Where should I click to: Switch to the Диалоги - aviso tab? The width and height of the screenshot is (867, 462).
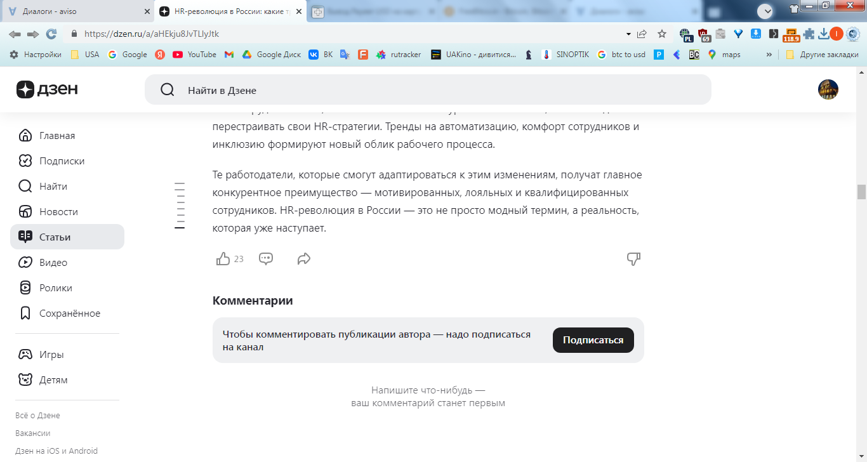point(77,11)
